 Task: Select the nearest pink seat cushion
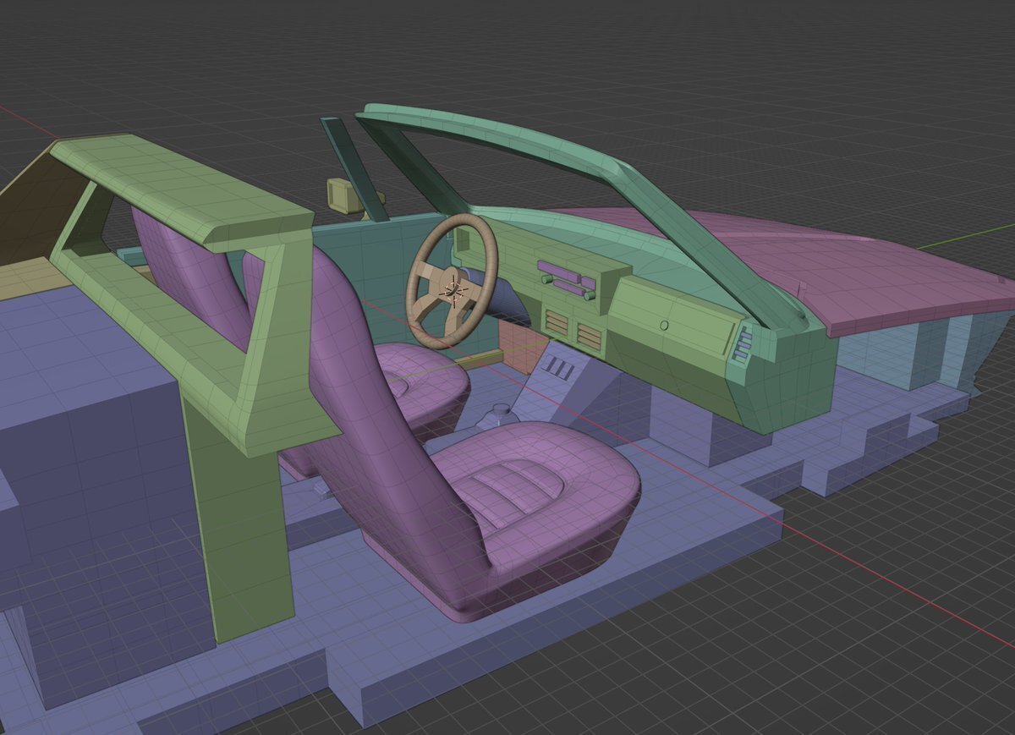[x=537, y=499]
